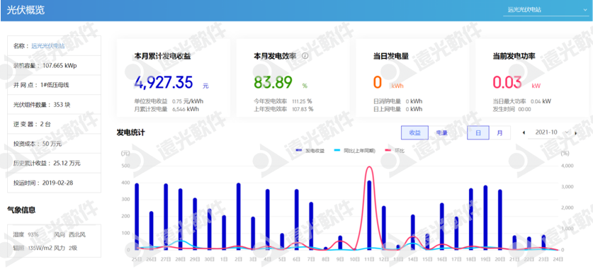Click 今年发电效率 111.25 % line

(x=283, y=101)
